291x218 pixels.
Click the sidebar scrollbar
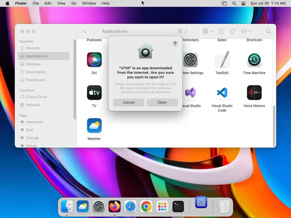click(75, 79)
